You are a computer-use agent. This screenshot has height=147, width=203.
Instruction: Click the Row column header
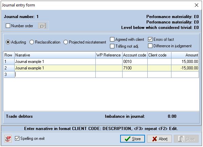9,55
